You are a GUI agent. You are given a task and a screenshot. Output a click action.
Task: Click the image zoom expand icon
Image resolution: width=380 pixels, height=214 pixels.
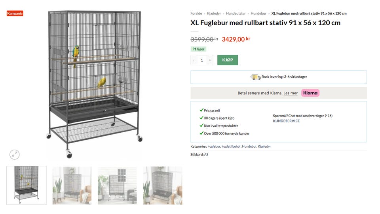(15, 155)
